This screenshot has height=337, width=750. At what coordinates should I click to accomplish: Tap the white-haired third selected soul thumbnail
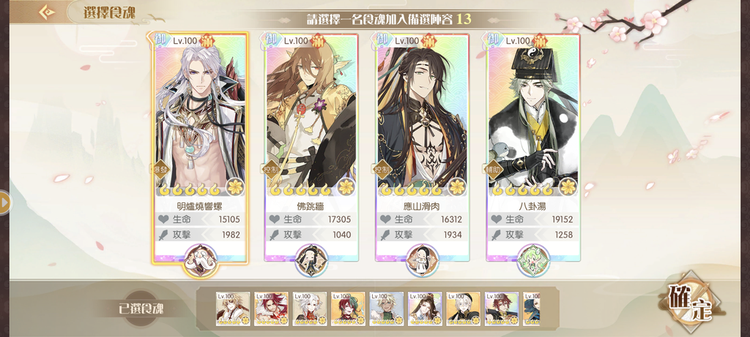(x=310, y=308)
